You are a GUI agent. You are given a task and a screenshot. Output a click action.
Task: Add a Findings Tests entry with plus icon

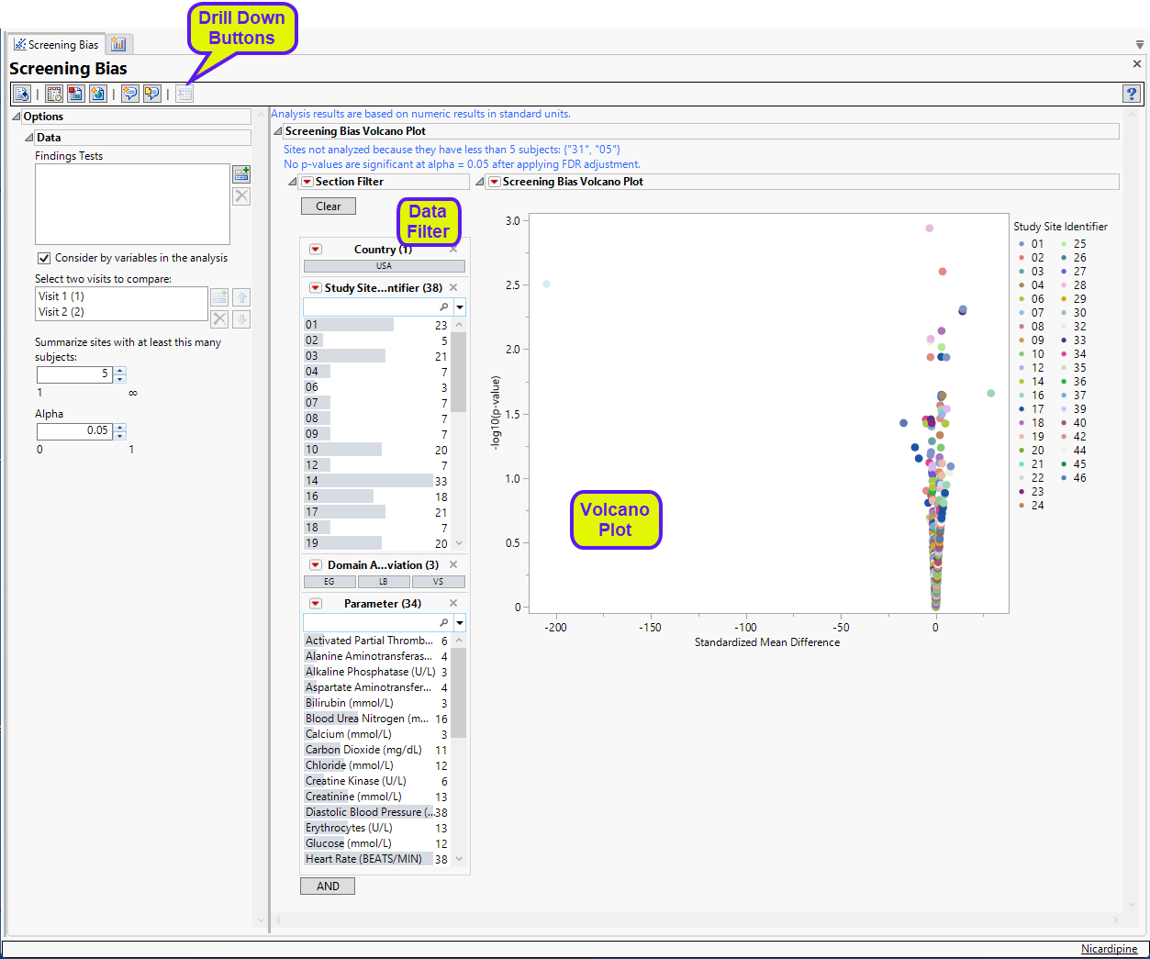(x=241, y=174)
